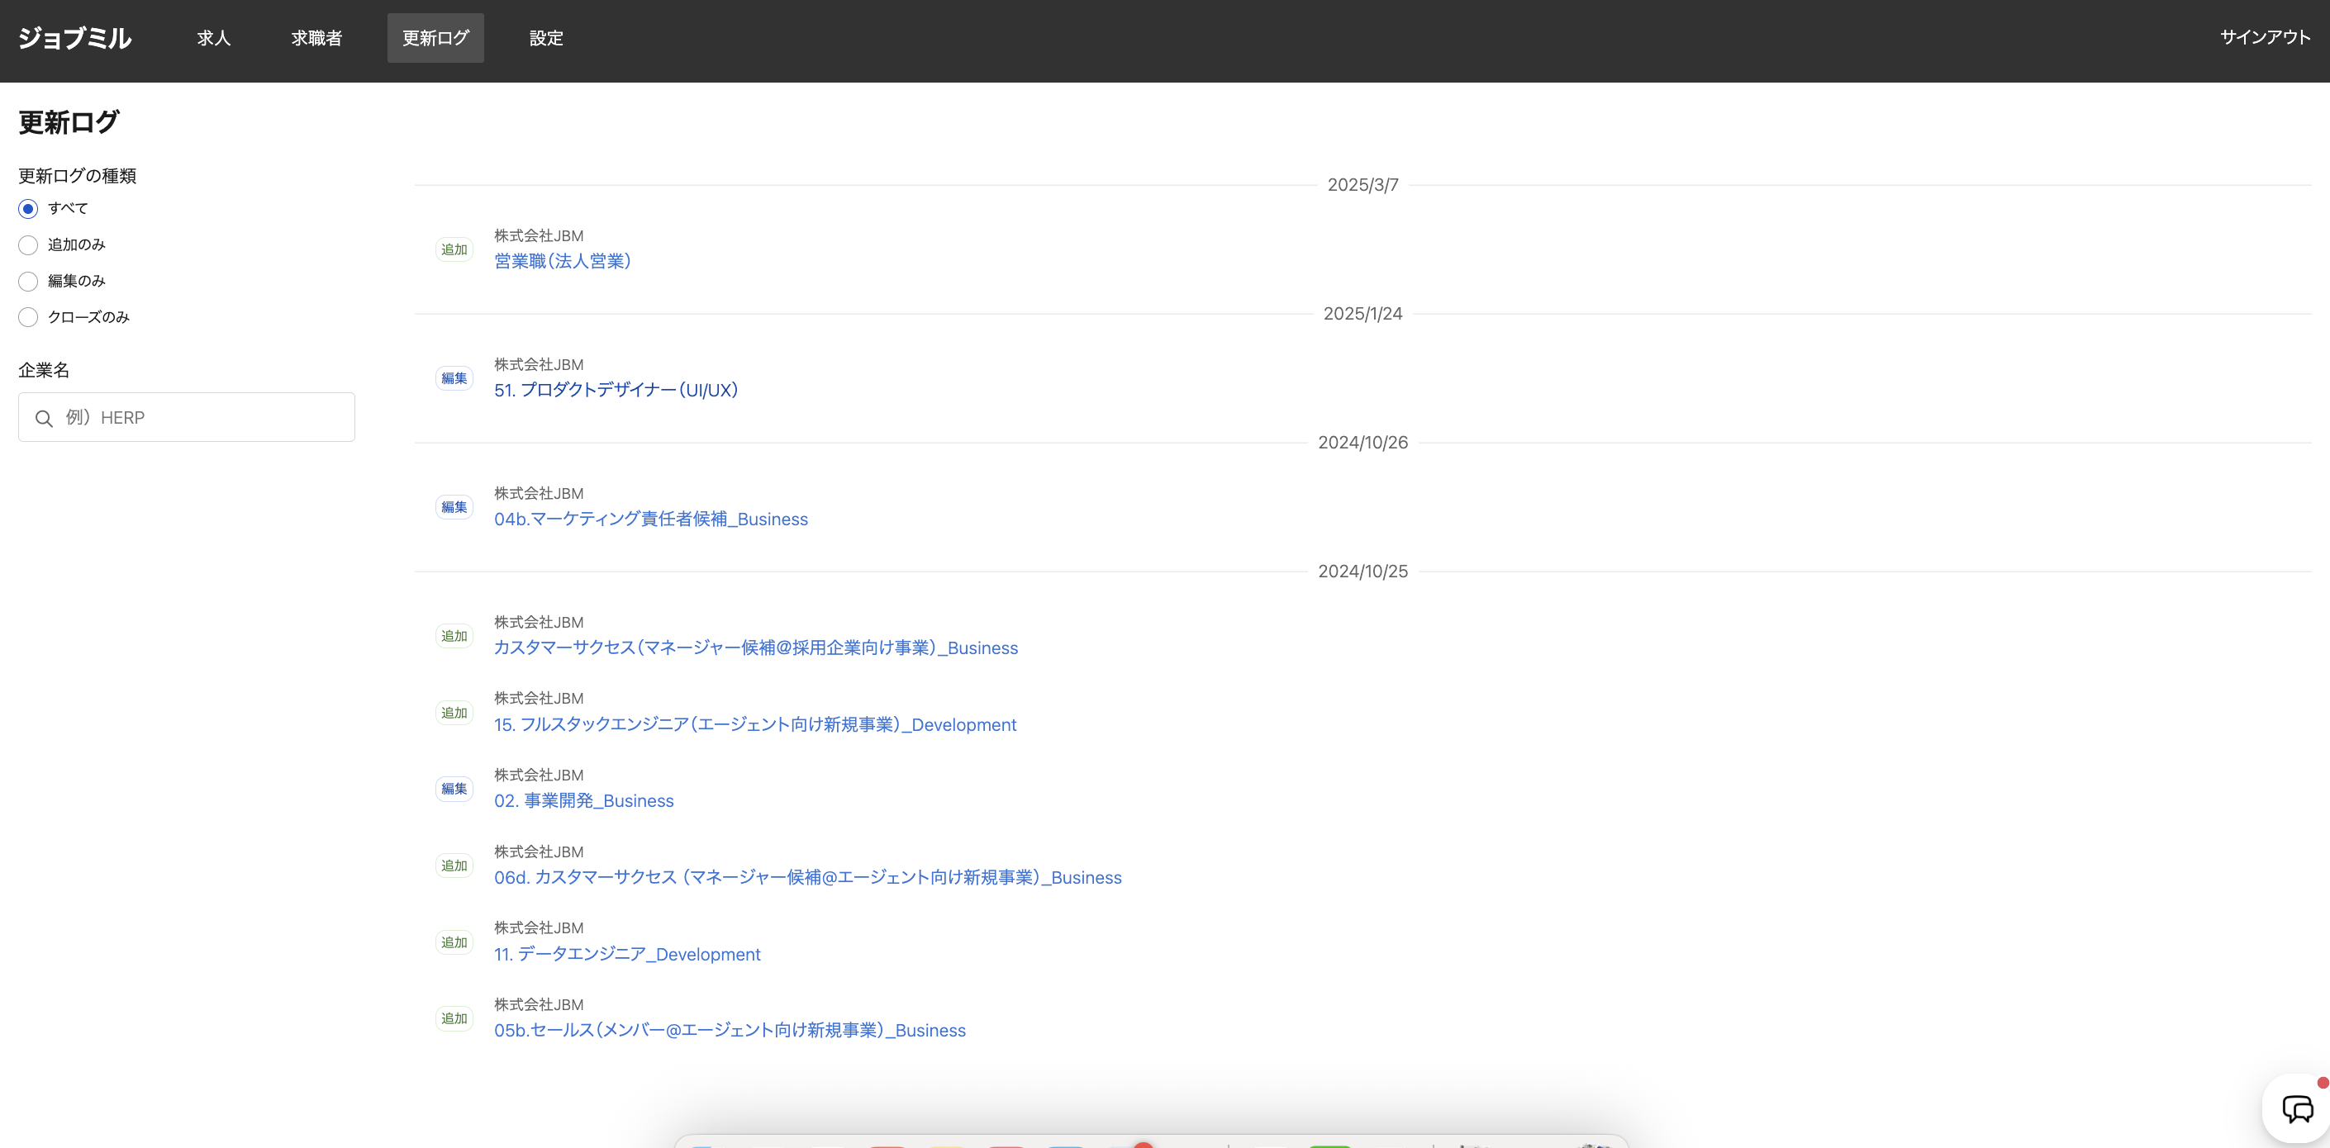Switch to the 更新ログ tab

tap(435, 38)
